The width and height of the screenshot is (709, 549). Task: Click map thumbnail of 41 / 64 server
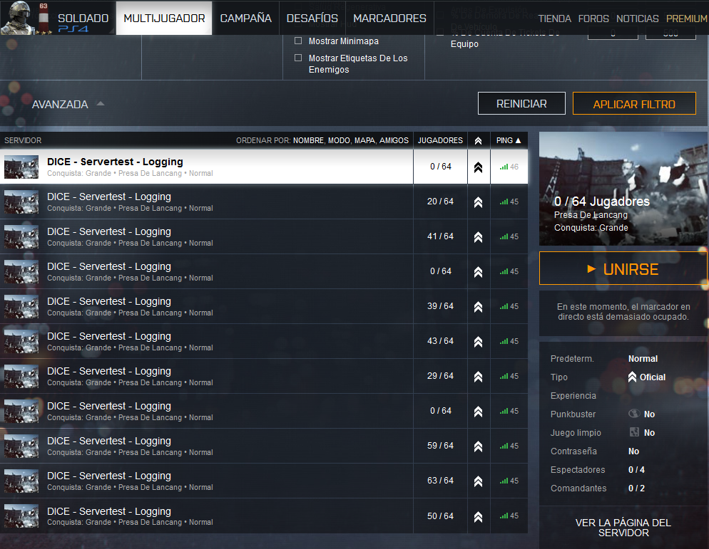21,237
